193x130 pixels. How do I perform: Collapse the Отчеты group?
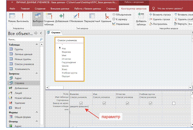point(37,121)
